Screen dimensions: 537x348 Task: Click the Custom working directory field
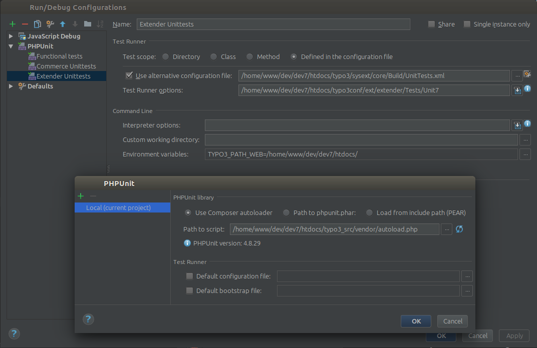tap(361, 140)
